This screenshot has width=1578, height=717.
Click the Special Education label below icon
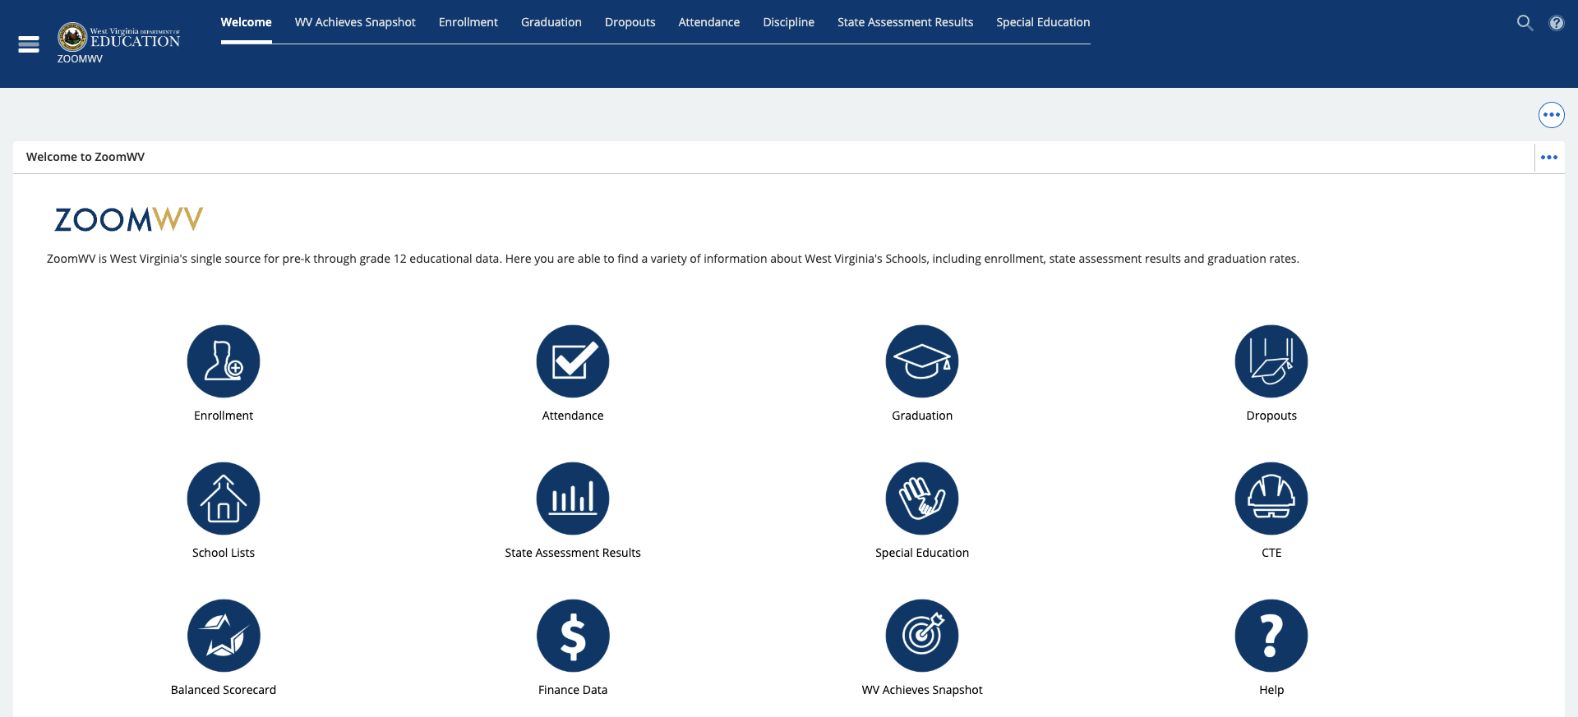pos(922,553)
